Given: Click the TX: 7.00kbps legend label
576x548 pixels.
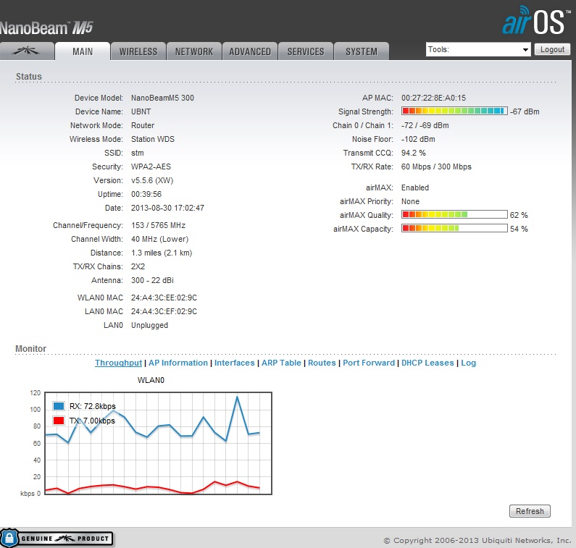Looking at the screenshot, I should (92, 421).
